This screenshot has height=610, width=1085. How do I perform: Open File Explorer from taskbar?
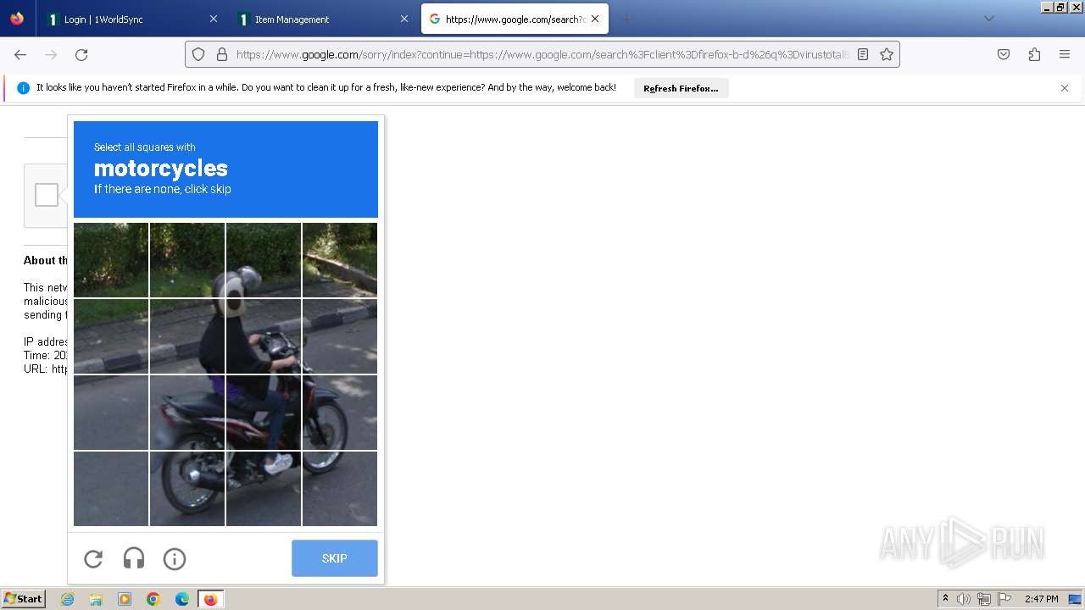96,599
